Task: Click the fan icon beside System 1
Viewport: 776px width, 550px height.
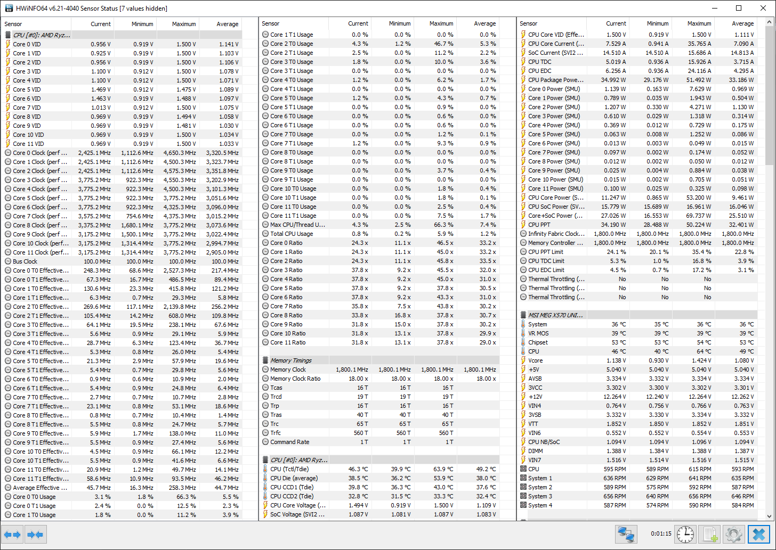Action: [523, 478]
